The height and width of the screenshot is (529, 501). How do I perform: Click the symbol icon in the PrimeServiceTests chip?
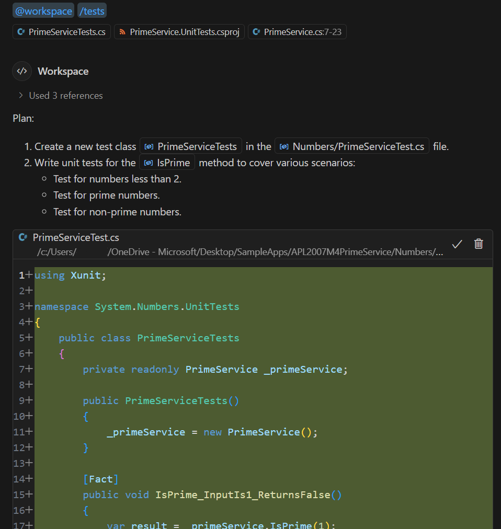[150, 146]
